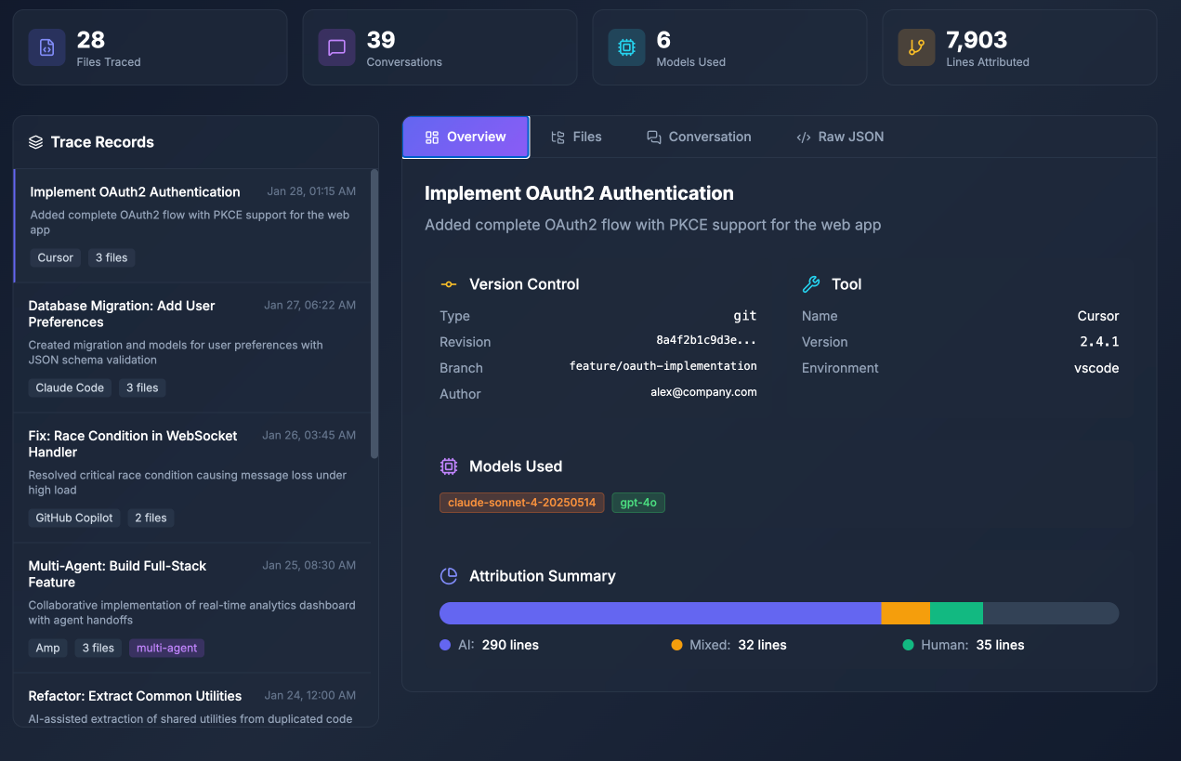The image size is (1181, 761).
Task: Click the Trace Records layers icon
Action: pyautogui.click(x=36, y=142)
